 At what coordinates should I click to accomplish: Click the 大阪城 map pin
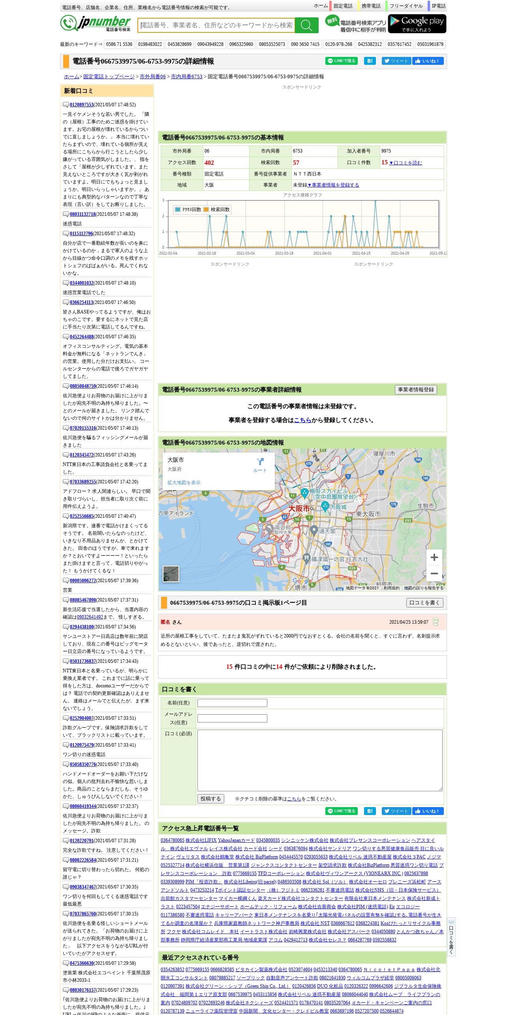click(325, 506)
